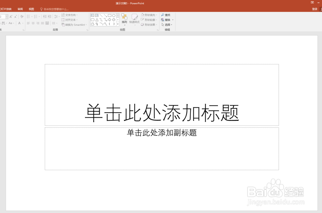The width and height of the screenshot is (322, 213).
Task: Click the 查找 Find button
Action: 166,15
